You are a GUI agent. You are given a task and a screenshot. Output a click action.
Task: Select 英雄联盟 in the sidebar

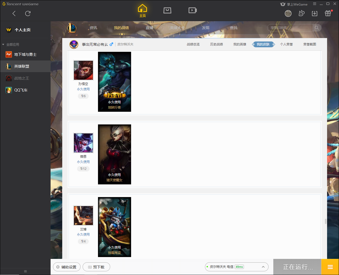coord(25,66)
